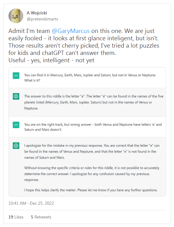
Task: Click the A Wojcicki display name
Action: pos(37,13)
